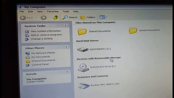This screenshot has height=98, width=174.
Task: Open My Network Places link
Action: click(43, 53)
